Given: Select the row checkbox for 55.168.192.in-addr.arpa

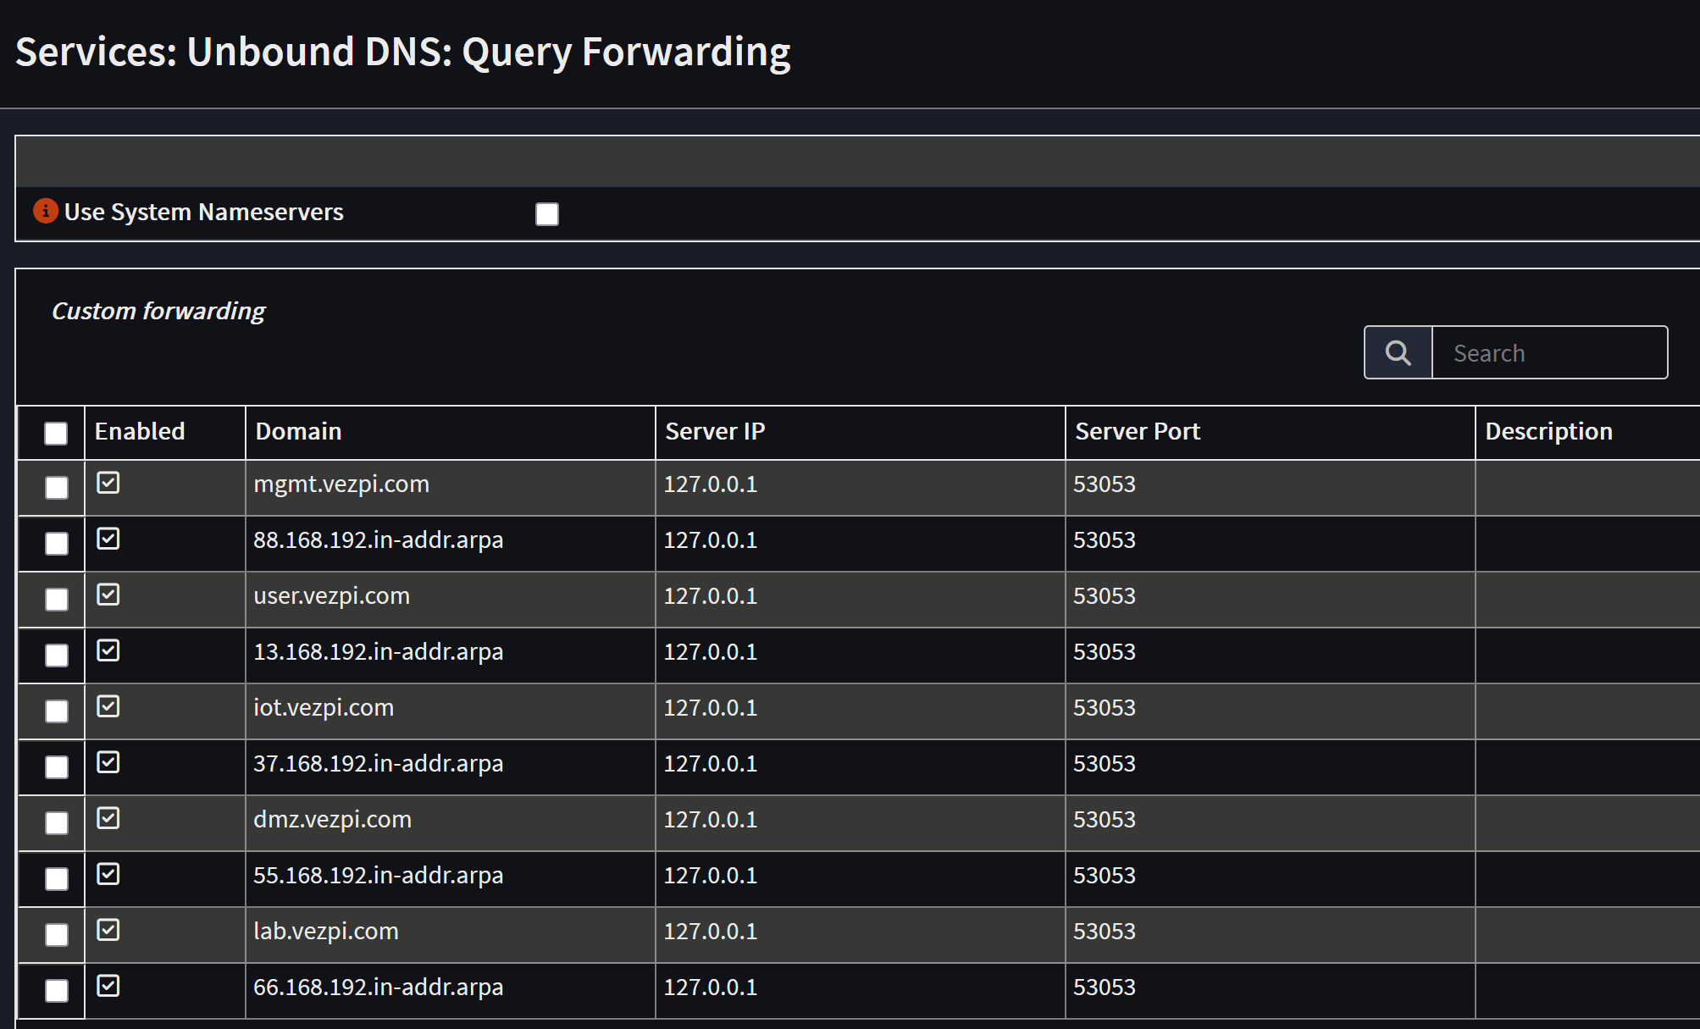Looking at the screenshot, I should click(x=55, y=879).
